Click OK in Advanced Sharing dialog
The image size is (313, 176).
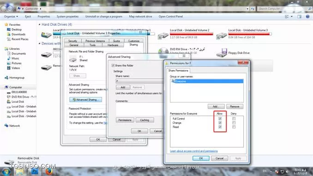click(x=139, y=131)
